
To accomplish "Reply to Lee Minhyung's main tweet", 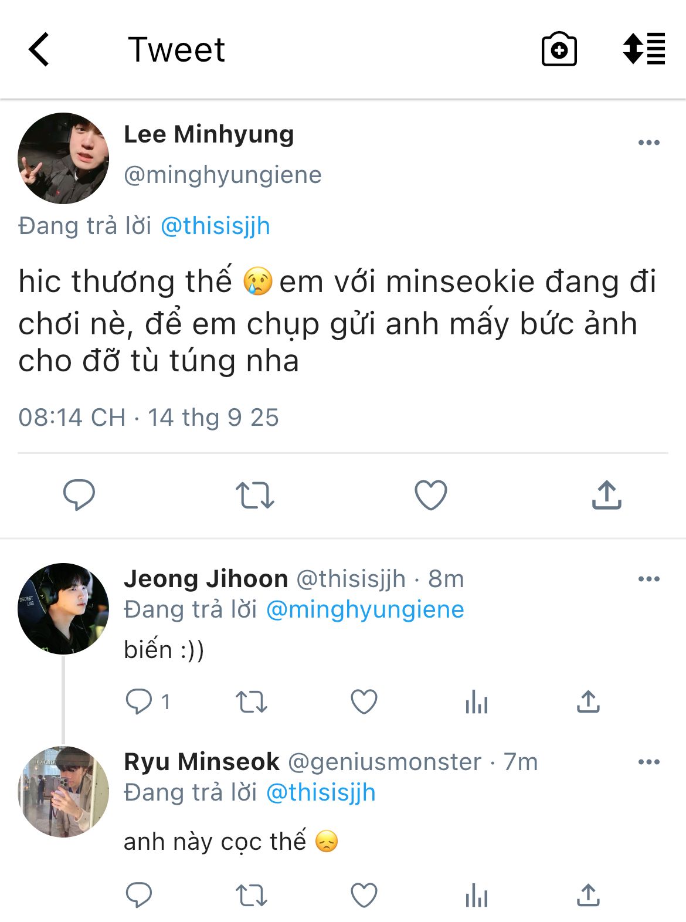I will tap(79, 494).
